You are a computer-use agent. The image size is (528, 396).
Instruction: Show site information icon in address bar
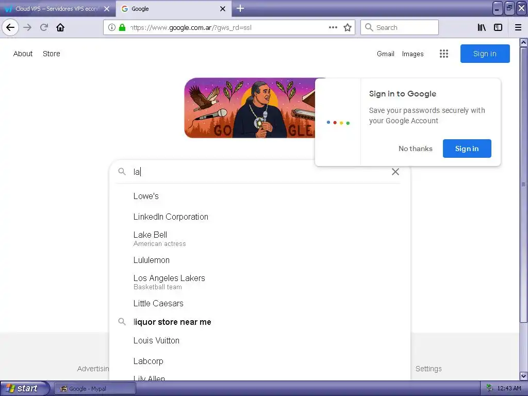tap(112, 27)
